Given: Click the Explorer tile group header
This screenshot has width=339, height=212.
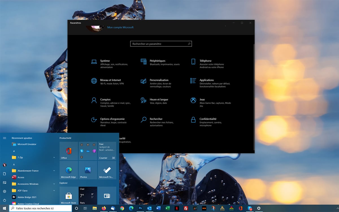Looking at the screenshot, I should pyautogui.click(x=64, y=183).
